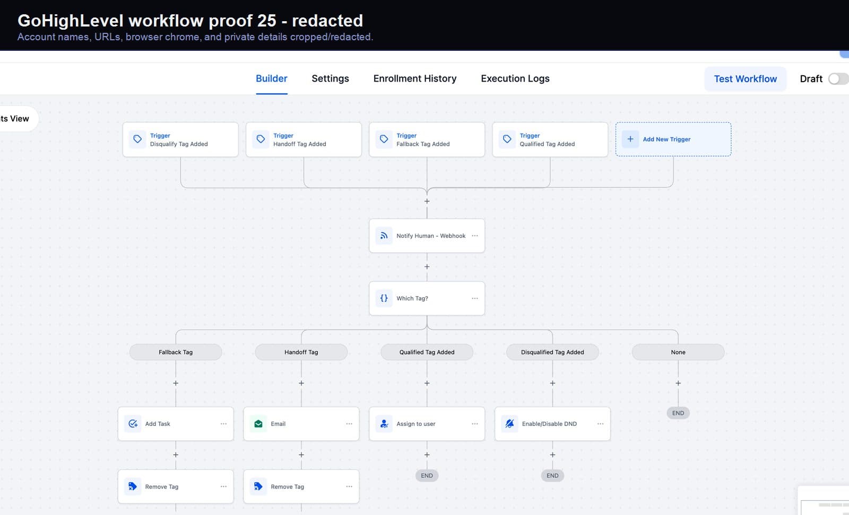
Task: Add a step between Webhook and Which Tag?
Action: [427, 267]
